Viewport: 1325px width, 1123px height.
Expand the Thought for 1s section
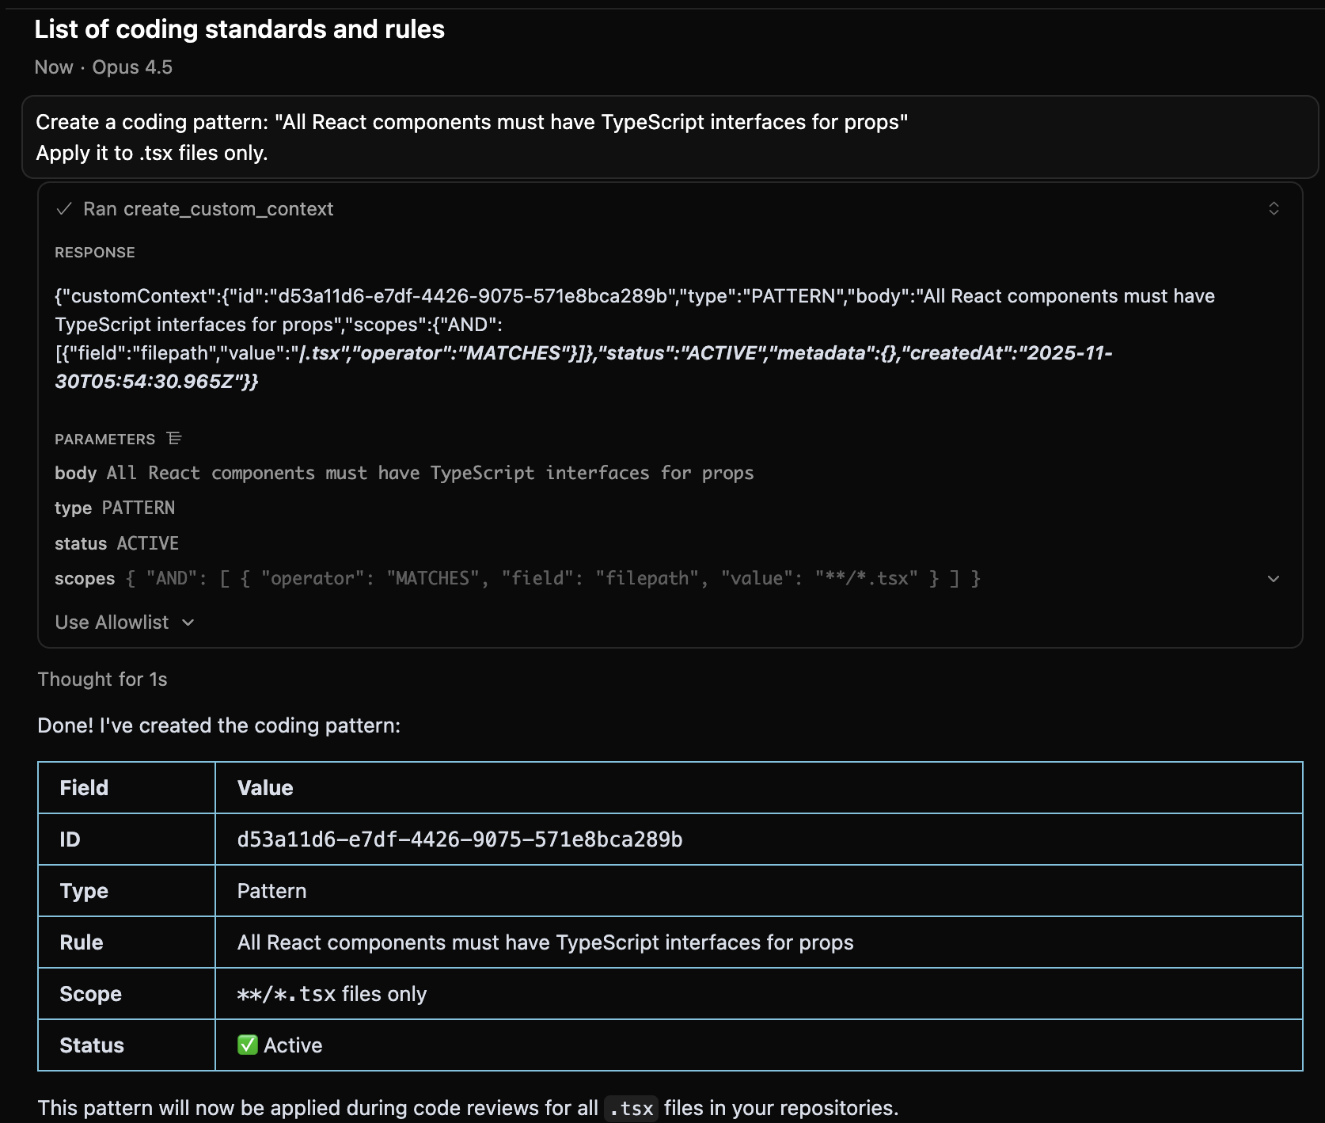pyautogui.click(x=102, y=679)
